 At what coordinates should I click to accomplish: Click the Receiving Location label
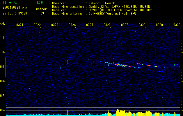(x=68, y=7)
